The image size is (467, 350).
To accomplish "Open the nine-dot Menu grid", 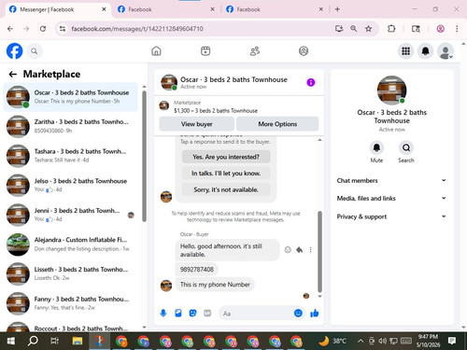I will coord(405,51).
